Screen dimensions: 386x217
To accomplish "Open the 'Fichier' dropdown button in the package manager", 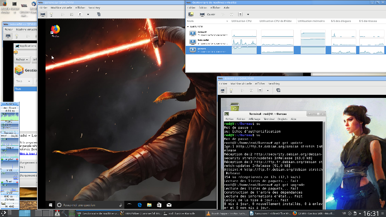I will (x=22, y=60).
